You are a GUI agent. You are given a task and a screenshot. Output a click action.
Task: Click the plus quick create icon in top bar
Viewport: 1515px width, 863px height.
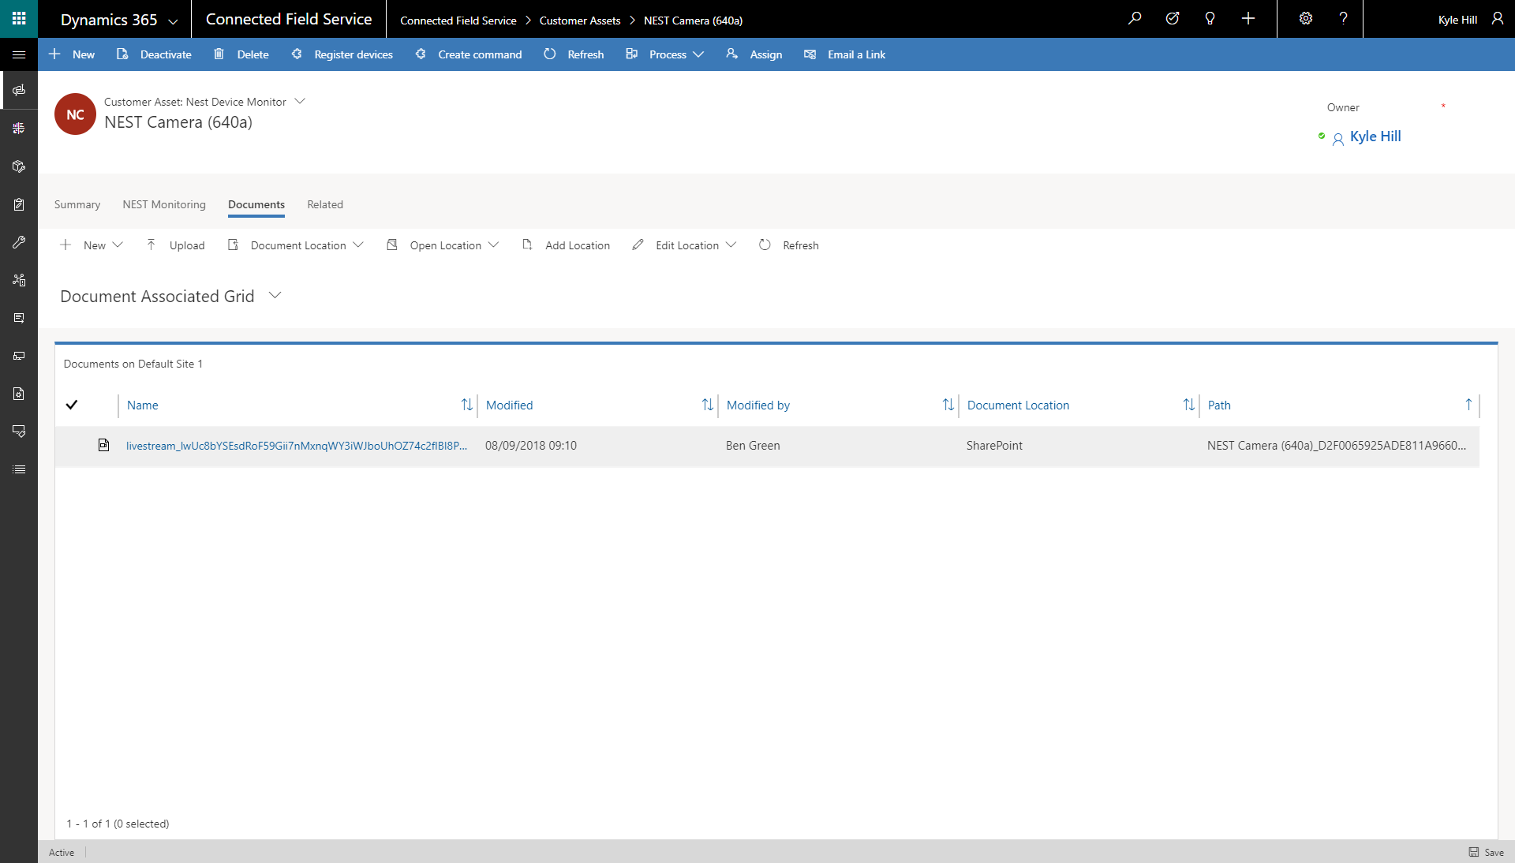(1248, 19)
